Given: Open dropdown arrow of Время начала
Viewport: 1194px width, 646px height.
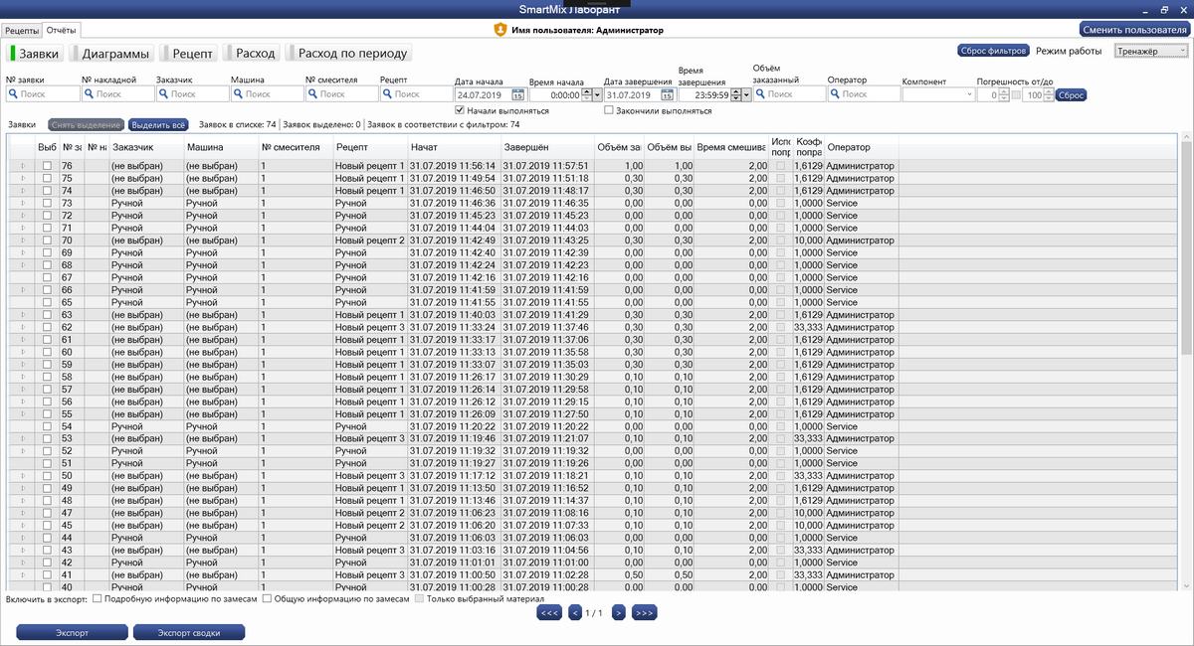Looking at the screenshot, I should (597, 95).
